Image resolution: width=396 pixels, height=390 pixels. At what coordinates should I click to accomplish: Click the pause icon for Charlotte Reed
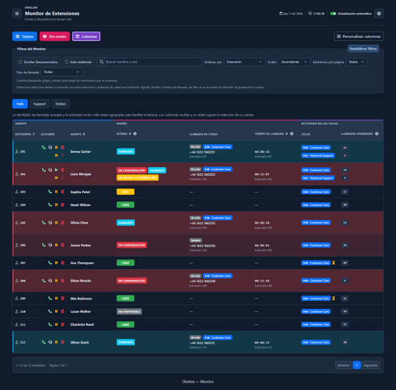[x=56, y=324]
